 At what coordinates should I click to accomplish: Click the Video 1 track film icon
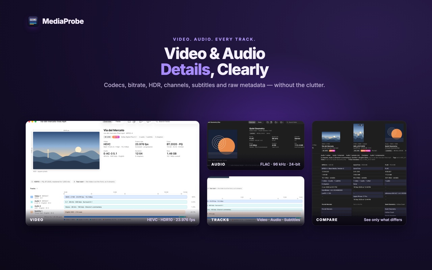pos(32,197)
